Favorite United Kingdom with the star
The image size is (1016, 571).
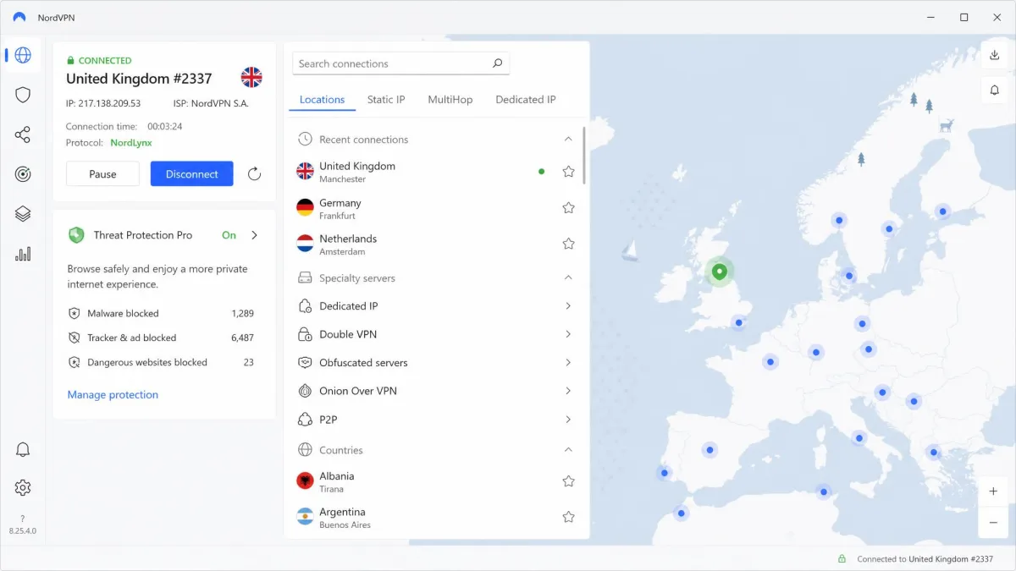(x=568, y=172)
